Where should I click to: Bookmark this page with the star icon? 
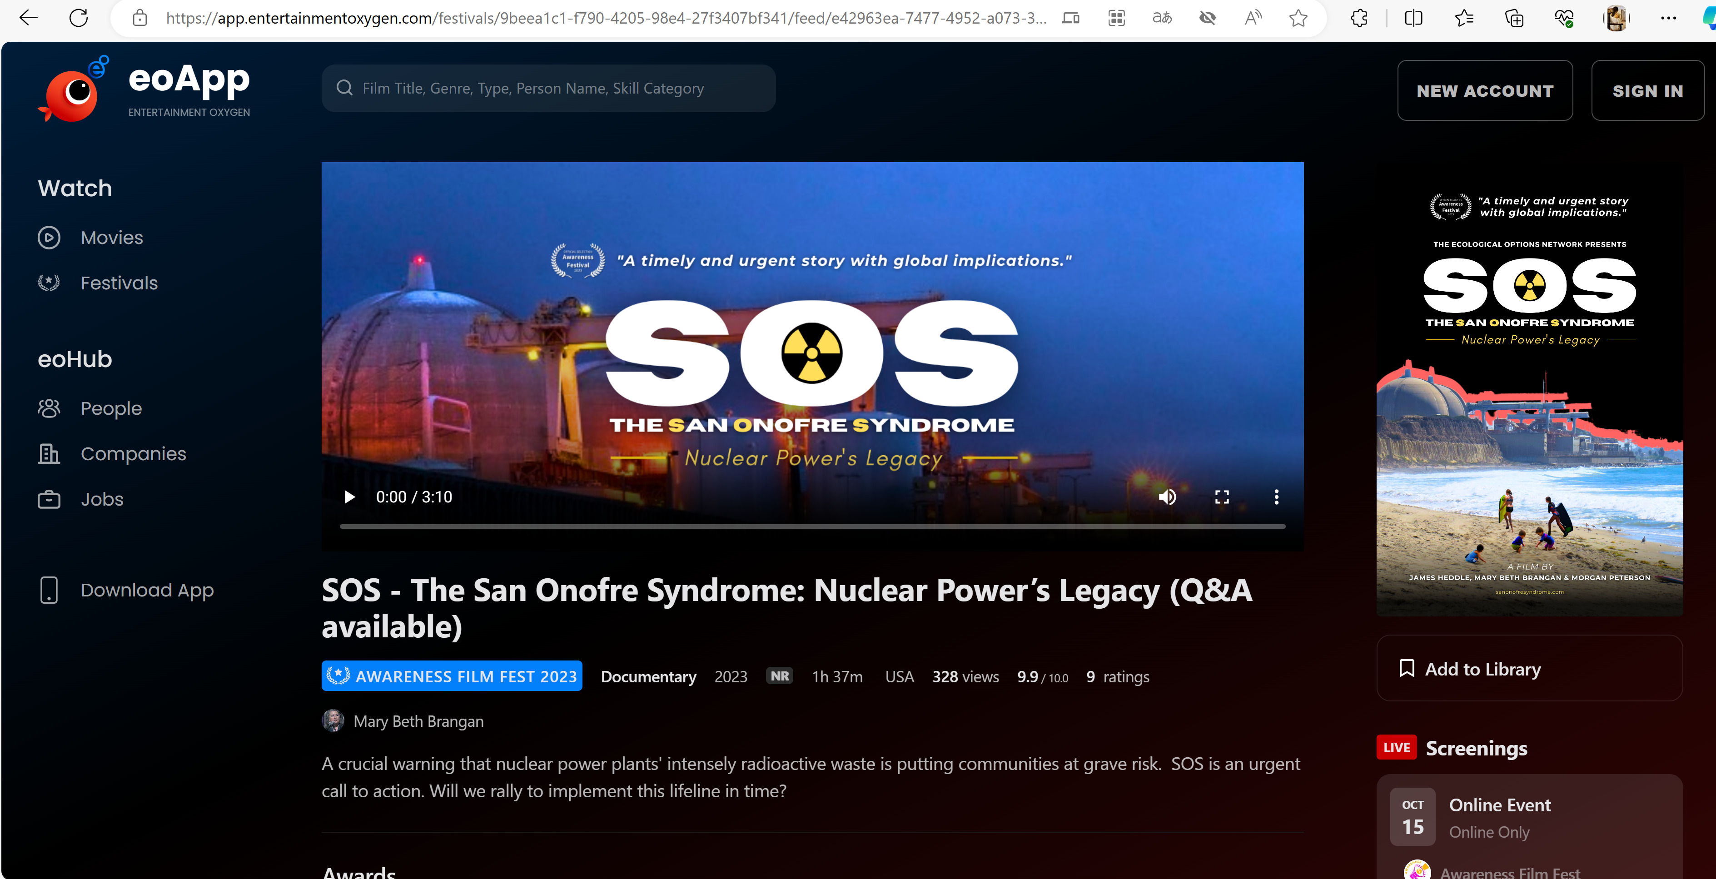1298,18
